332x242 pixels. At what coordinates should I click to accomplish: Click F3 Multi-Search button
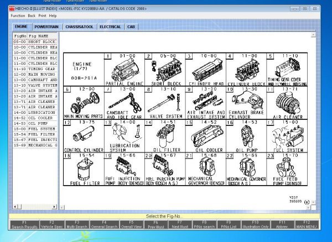(x=77, y=225)
